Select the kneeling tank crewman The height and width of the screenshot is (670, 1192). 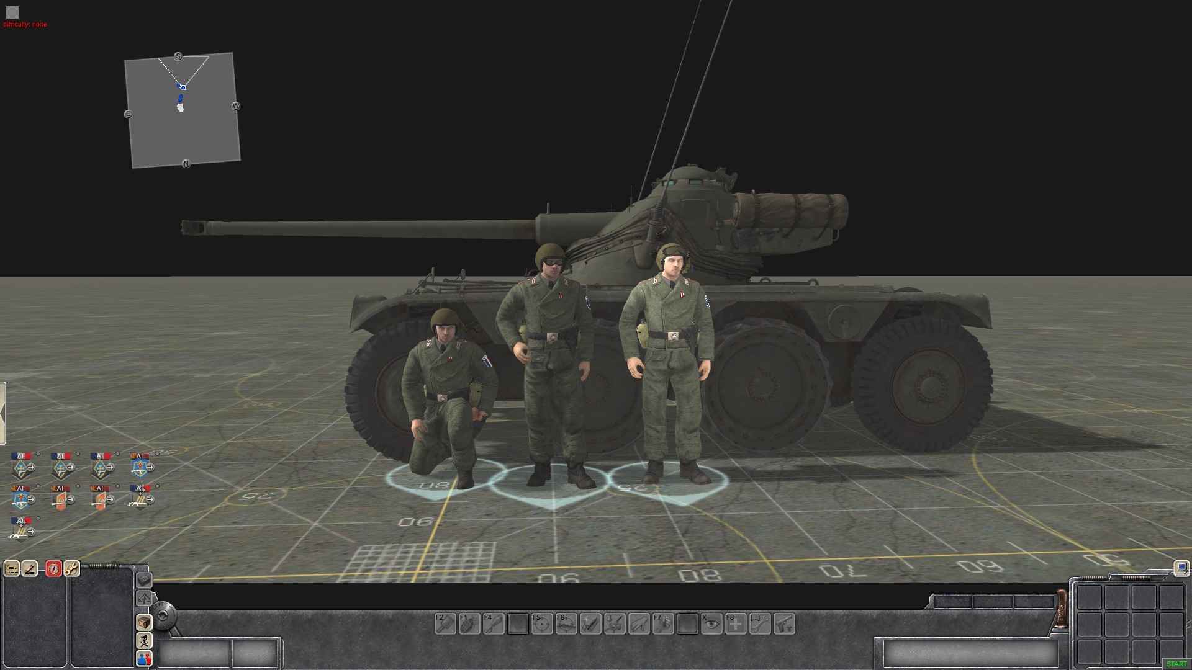click(448, 397)
